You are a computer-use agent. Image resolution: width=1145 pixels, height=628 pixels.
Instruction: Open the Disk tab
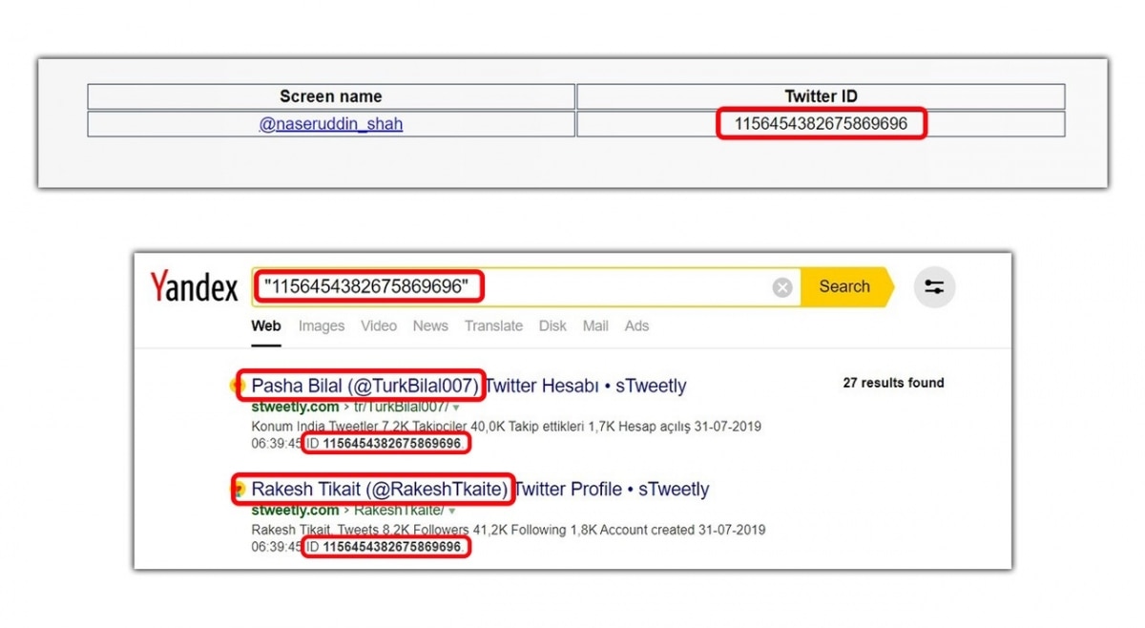[552, 325]
